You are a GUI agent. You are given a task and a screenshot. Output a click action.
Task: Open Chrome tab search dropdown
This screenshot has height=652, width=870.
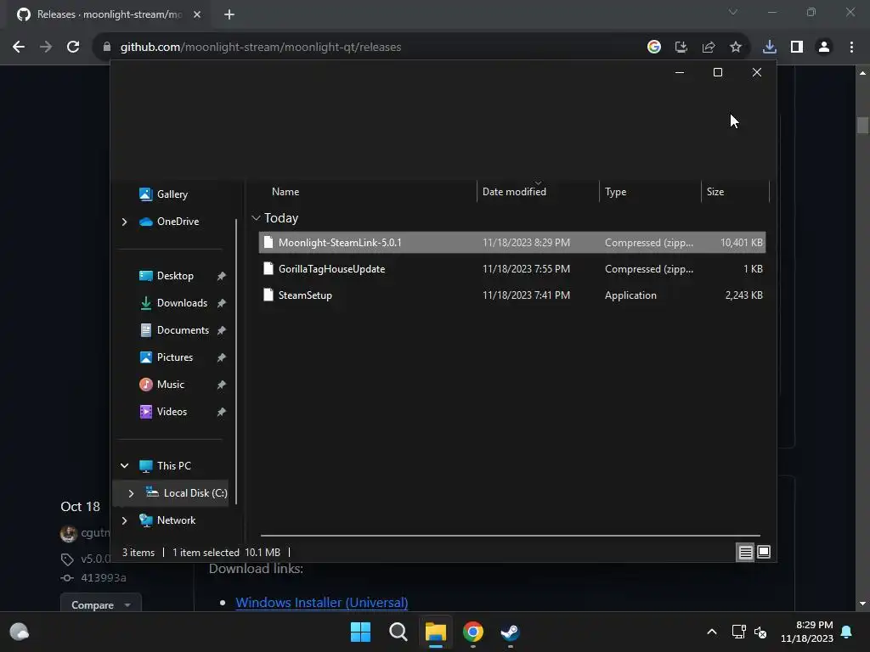point(733,12)
